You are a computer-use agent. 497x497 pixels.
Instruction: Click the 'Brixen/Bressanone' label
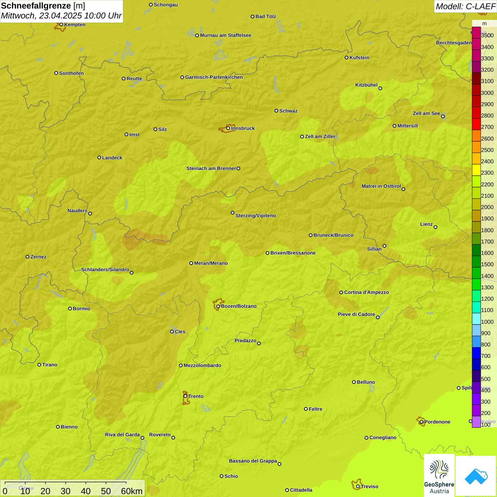pyautogui.click(x=293, y=253)
